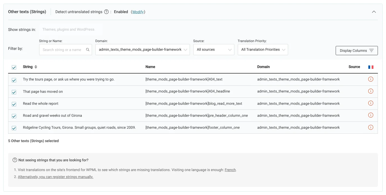This screenshot has height=195, width=386.
Task: Click translation status icon for 404_headline row
Action: click(x=371, y=91)
